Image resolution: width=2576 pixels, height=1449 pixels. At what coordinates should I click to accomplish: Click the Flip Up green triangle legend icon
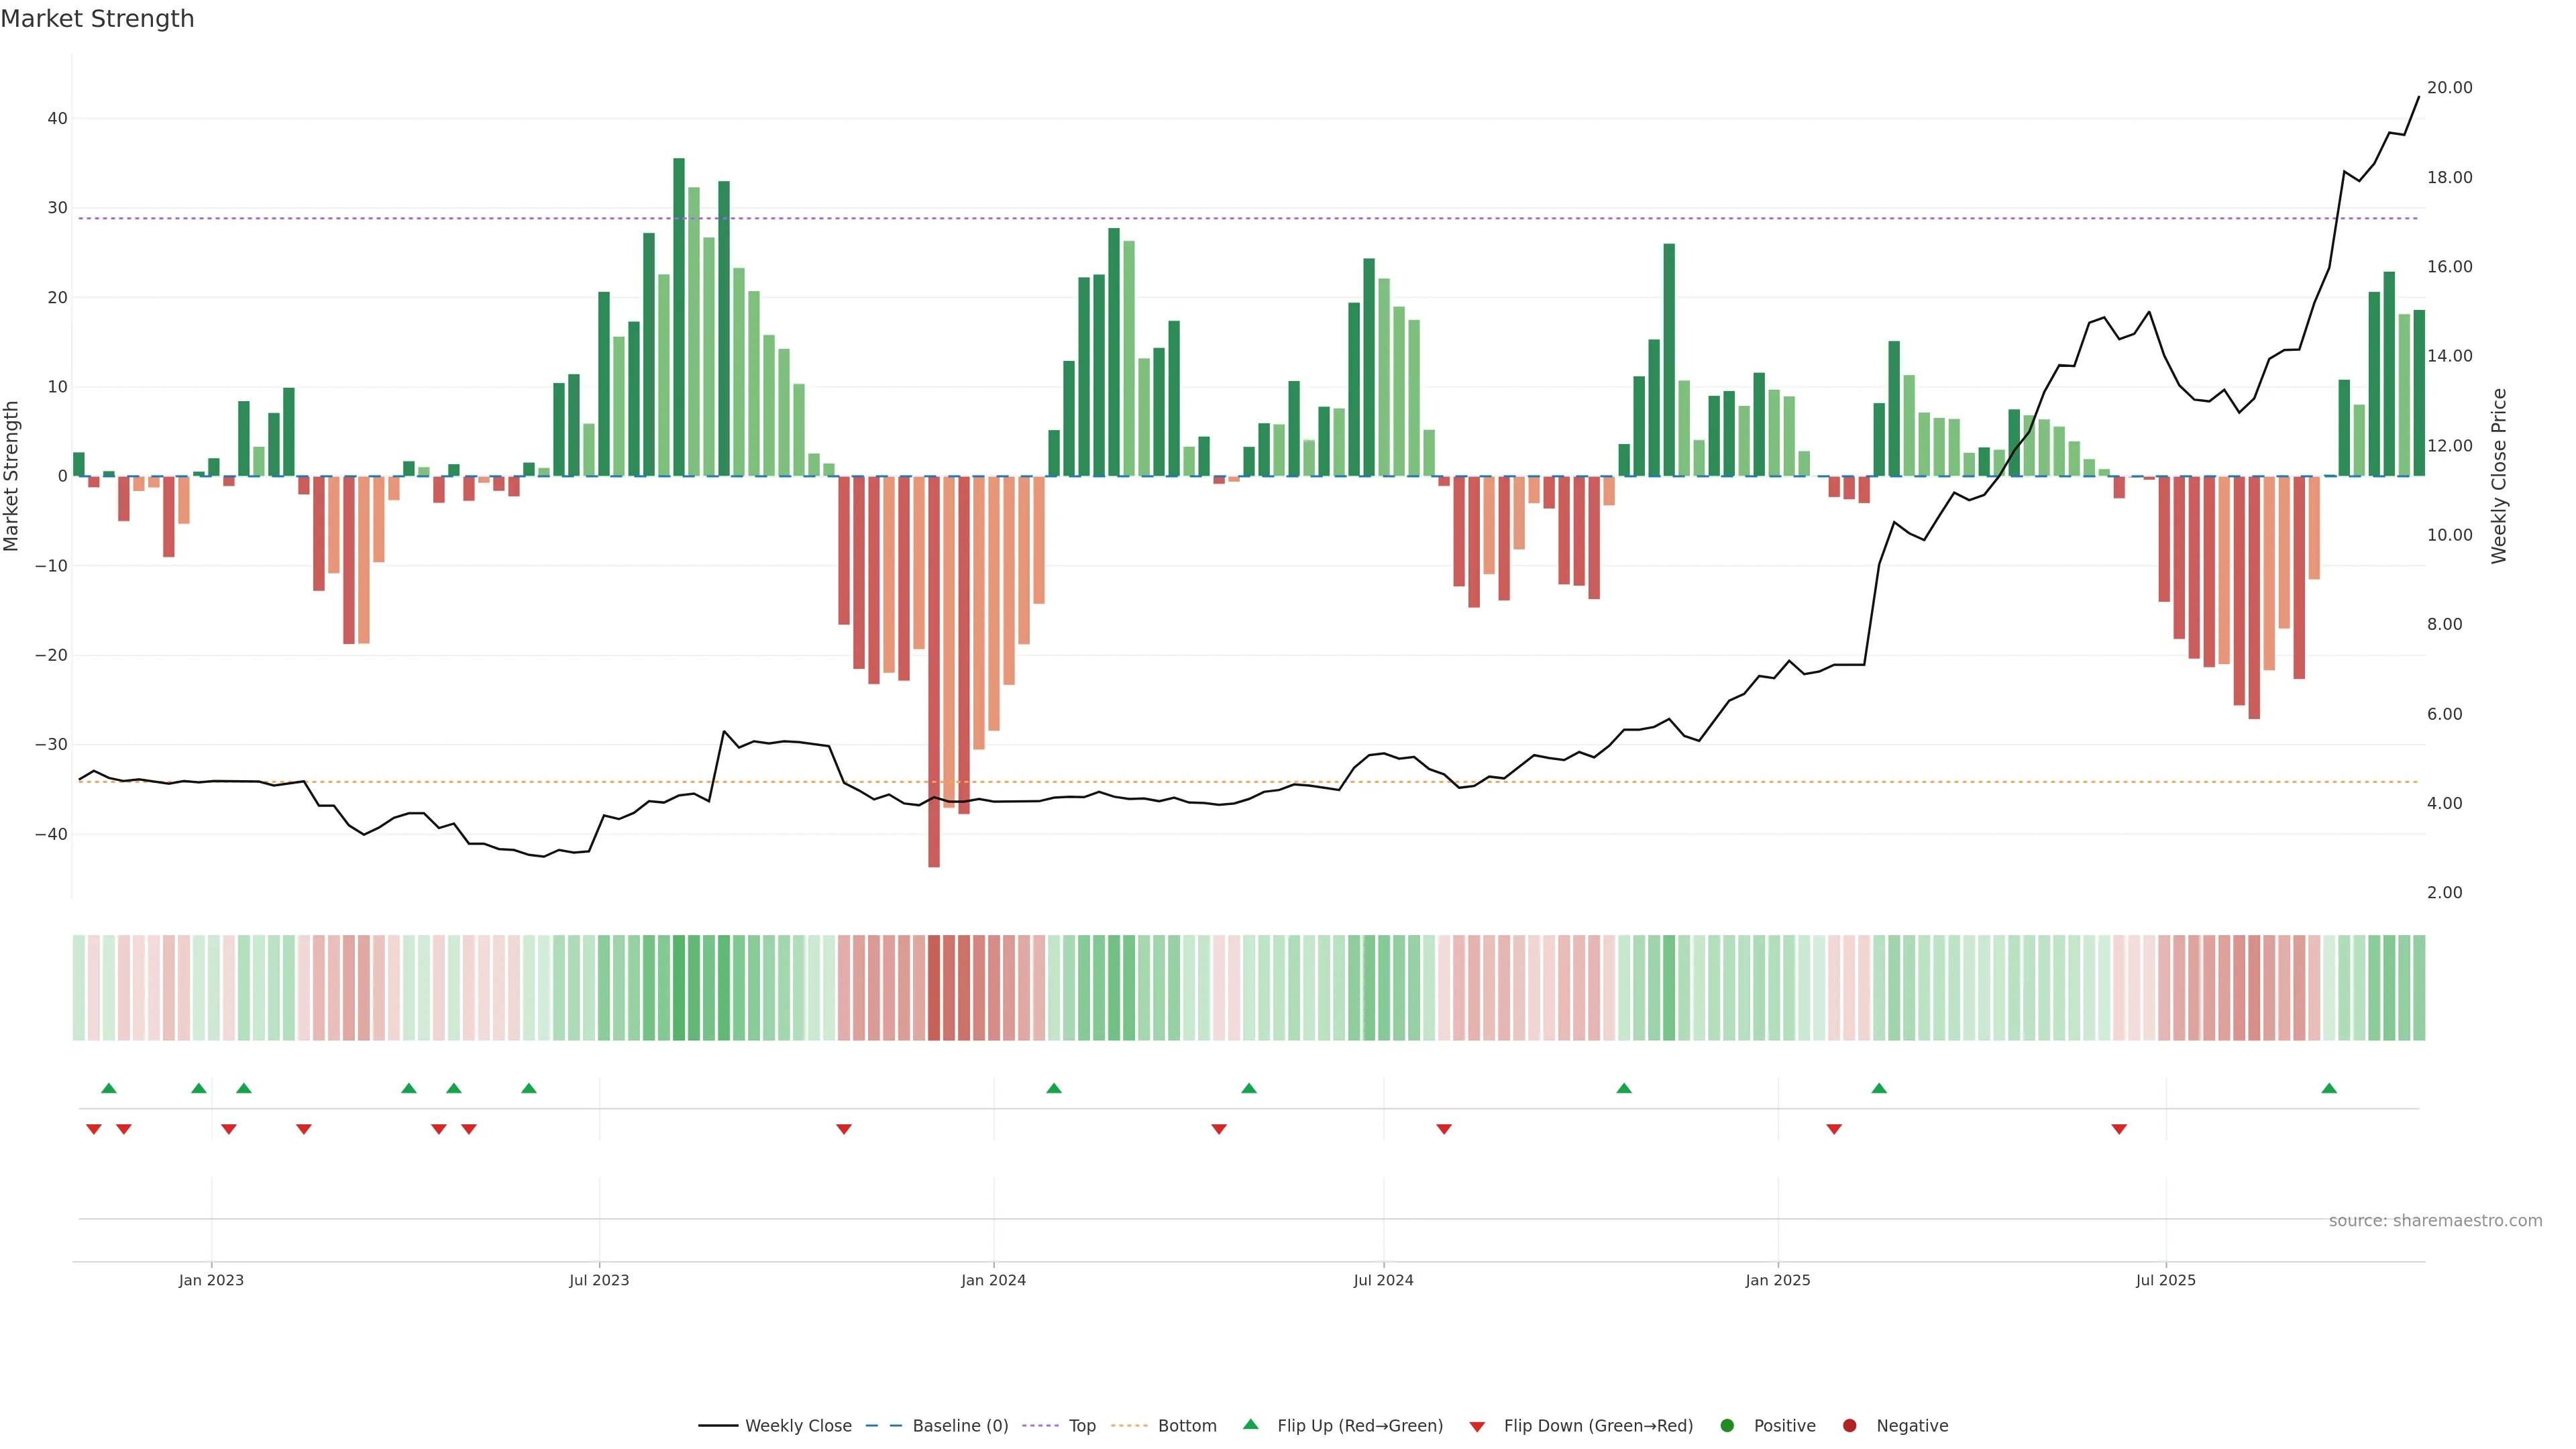coord(1250,1424)
